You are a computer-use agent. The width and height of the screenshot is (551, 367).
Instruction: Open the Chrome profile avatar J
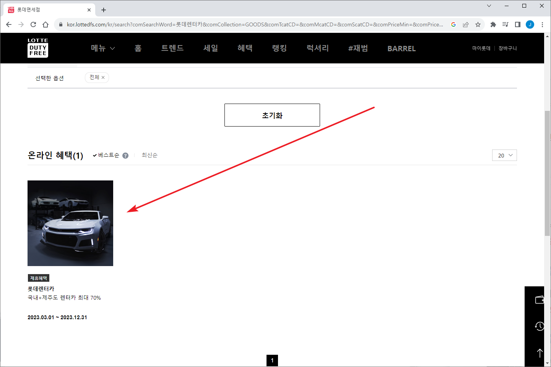click(x=530, y=24)
